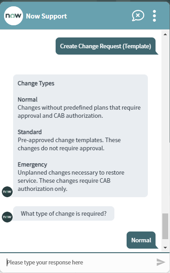Image resolution: width=170 pixels, height=273 pixels.
Task: Click the Create Change Request (Template) bubble
Action: tap(106, 46)
